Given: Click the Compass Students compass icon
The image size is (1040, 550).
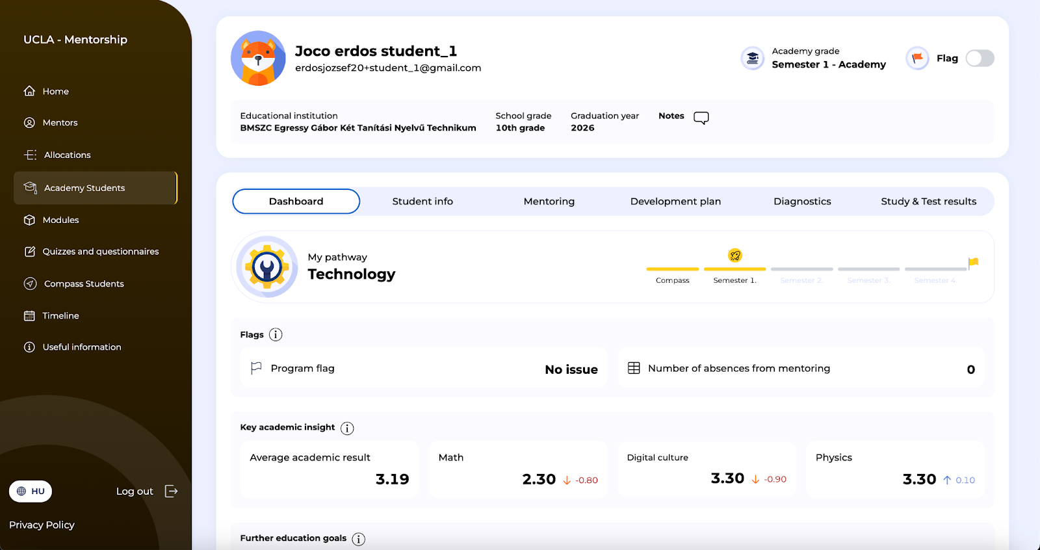Looking at the screenshot, I should click(30, 283).
